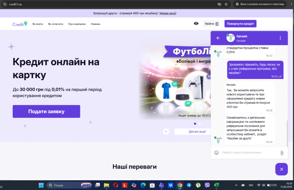Open Telegram from the taskbar
Viewport: 294px width, 190px height.
189,185
